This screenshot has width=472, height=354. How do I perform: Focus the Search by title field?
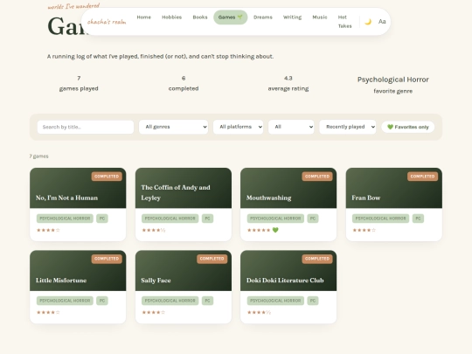[86, 127]
